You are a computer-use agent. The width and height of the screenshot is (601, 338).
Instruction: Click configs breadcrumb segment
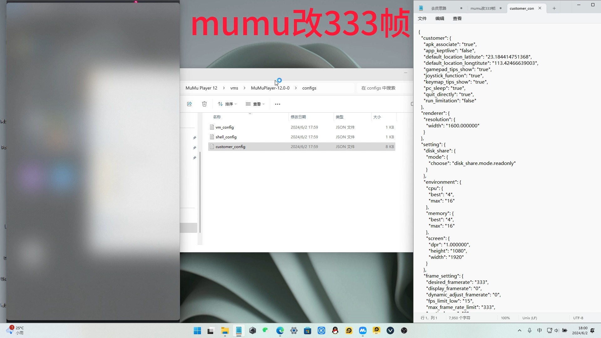coord(309,88)
